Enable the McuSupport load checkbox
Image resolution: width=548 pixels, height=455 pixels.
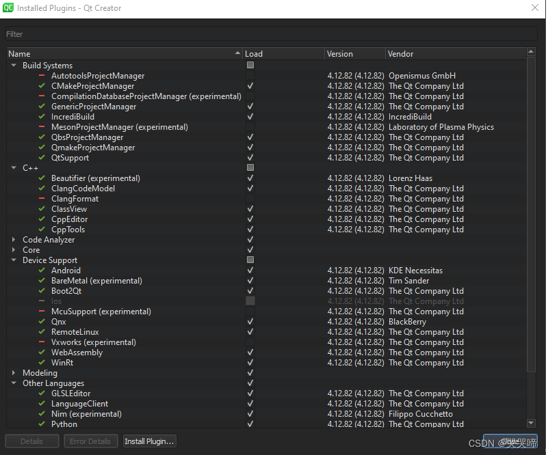[x=250, y=311]
